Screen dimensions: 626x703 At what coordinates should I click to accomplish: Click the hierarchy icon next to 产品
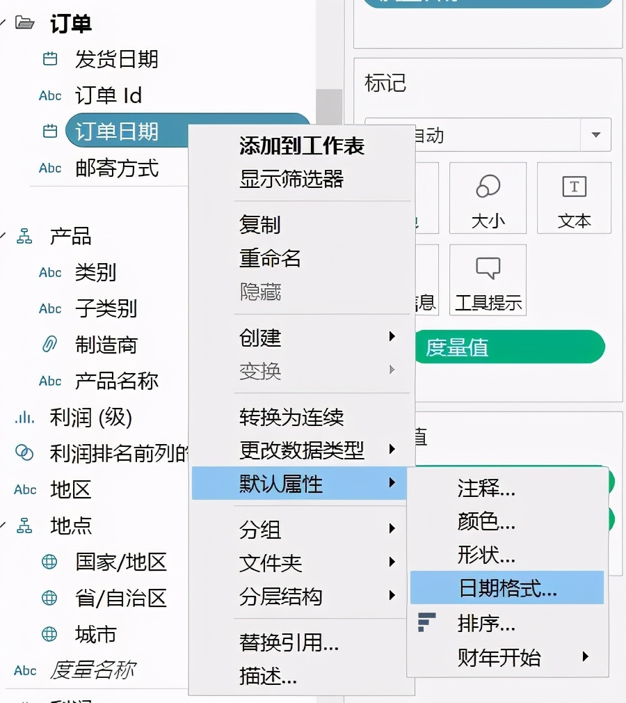[23, 236]
